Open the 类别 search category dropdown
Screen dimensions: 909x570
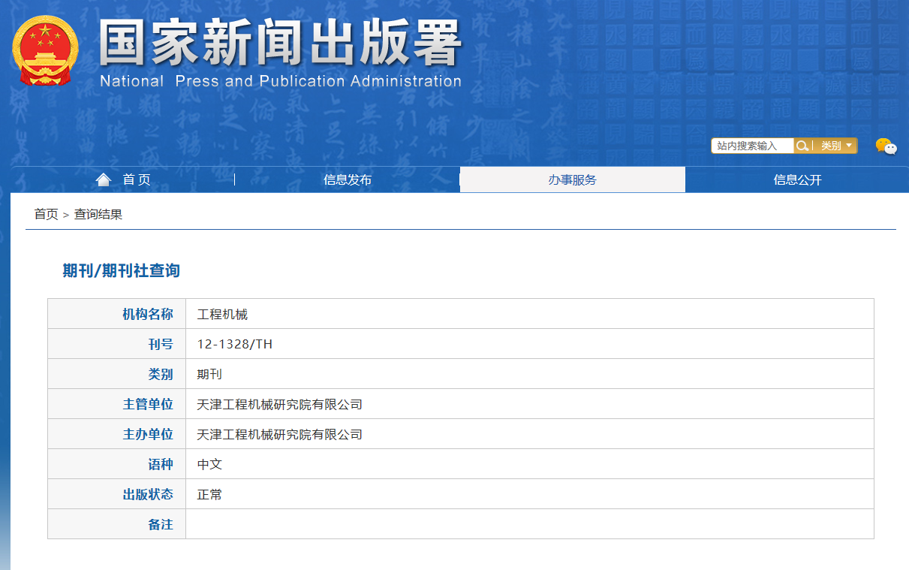(x=836, y=146)
